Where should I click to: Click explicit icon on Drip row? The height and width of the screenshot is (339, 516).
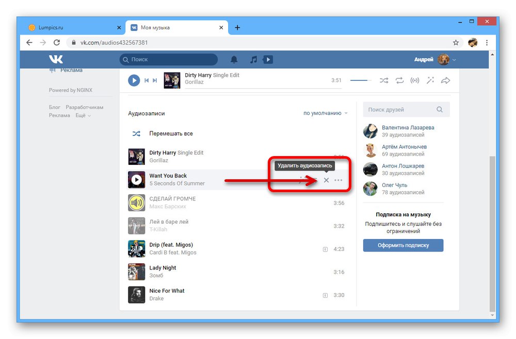coord(325,249)
